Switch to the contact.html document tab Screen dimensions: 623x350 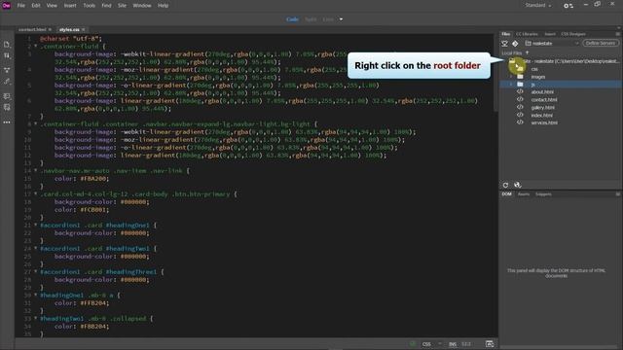point(32,29)
